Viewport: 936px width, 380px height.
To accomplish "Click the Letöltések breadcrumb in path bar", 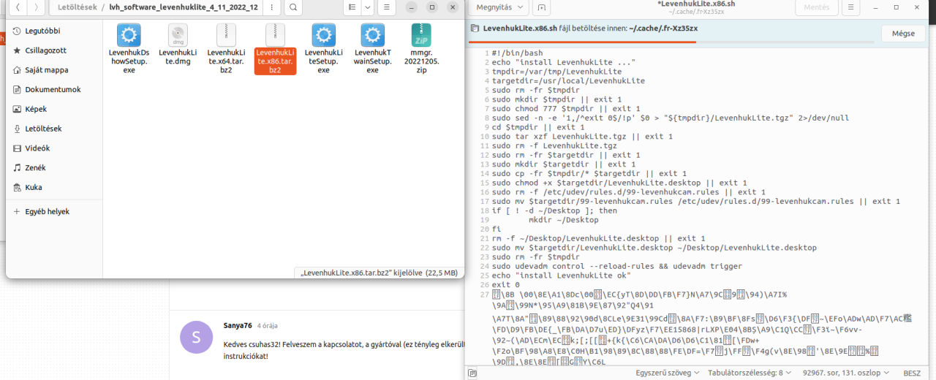I will point(78,7).
